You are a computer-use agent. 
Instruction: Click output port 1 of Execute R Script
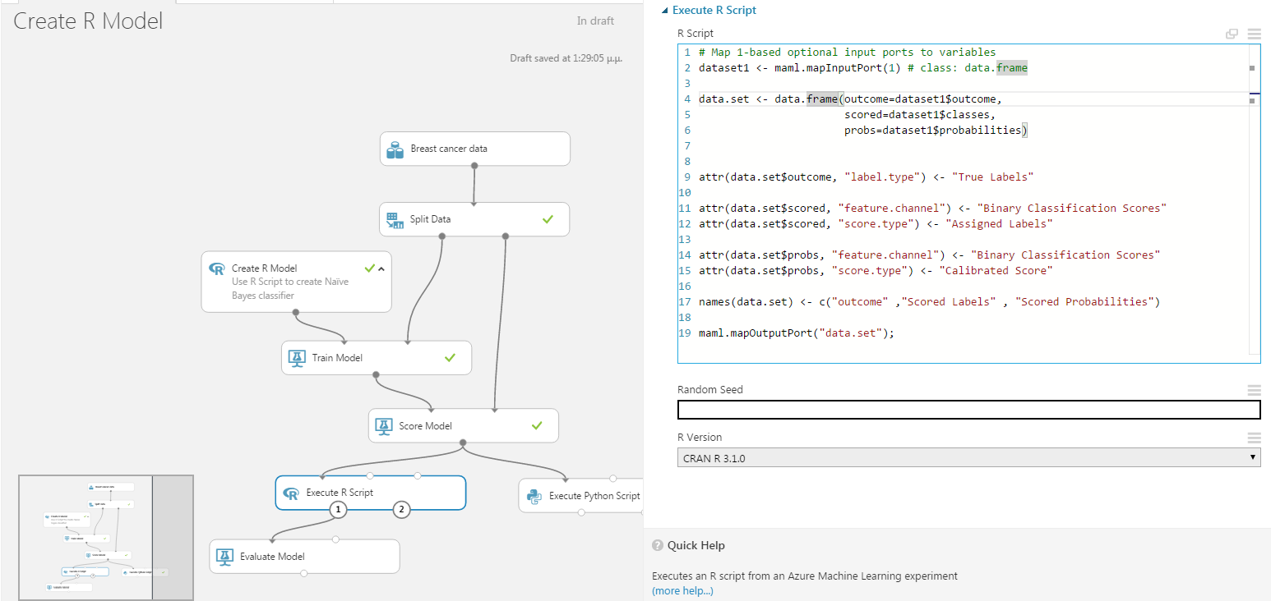point(338,510)
